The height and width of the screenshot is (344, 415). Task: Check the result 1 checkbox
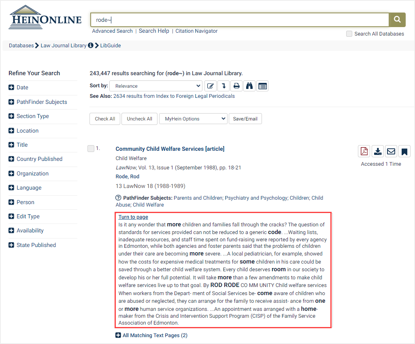click(x=91, y=148)
